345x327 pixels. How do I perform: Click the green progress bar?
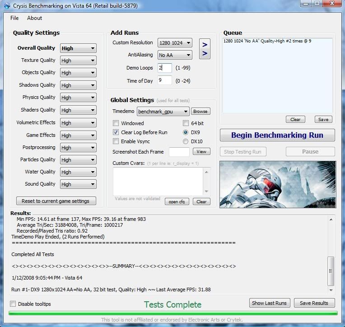(173, 313)
